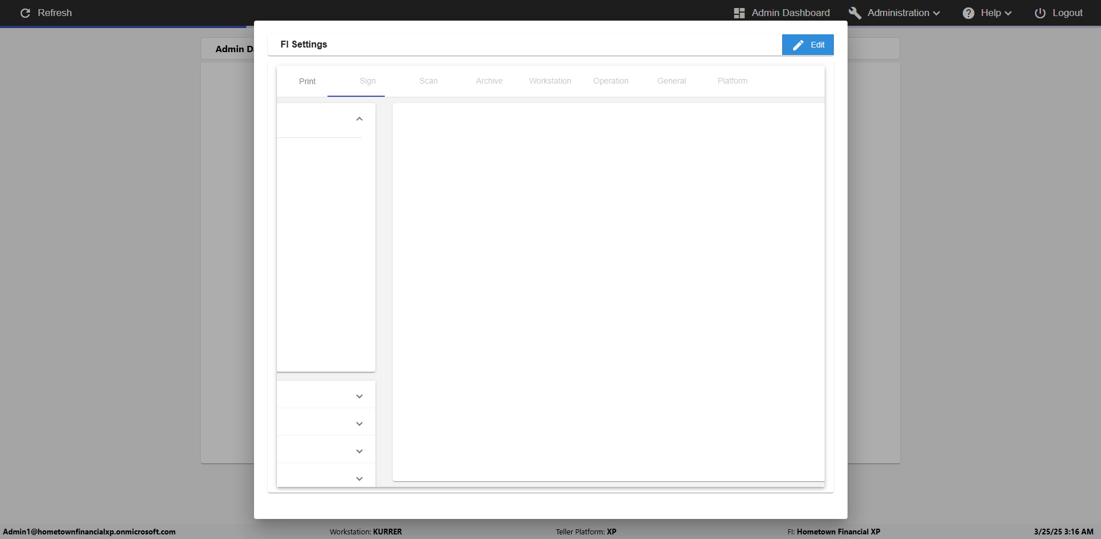The width and height of the screenshot is (1101, 539).
Task: Click the Refresh circular arrow icon
Action: (x=25, y=13)
